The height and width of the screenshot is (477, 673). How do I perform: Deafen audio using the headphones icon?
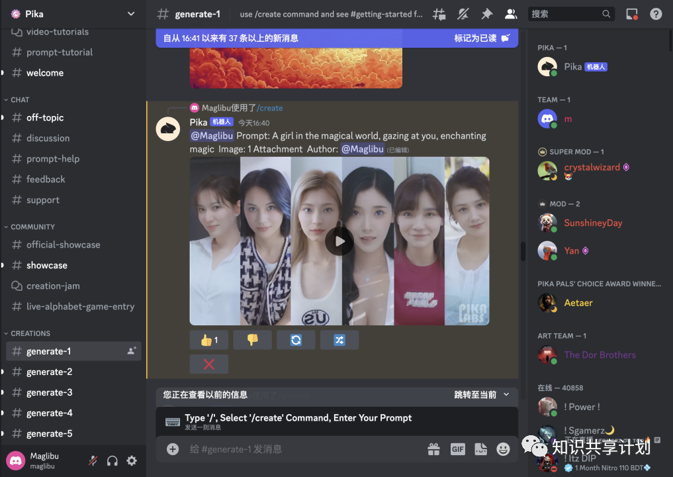pyautogui.click(x=112, y=460)
